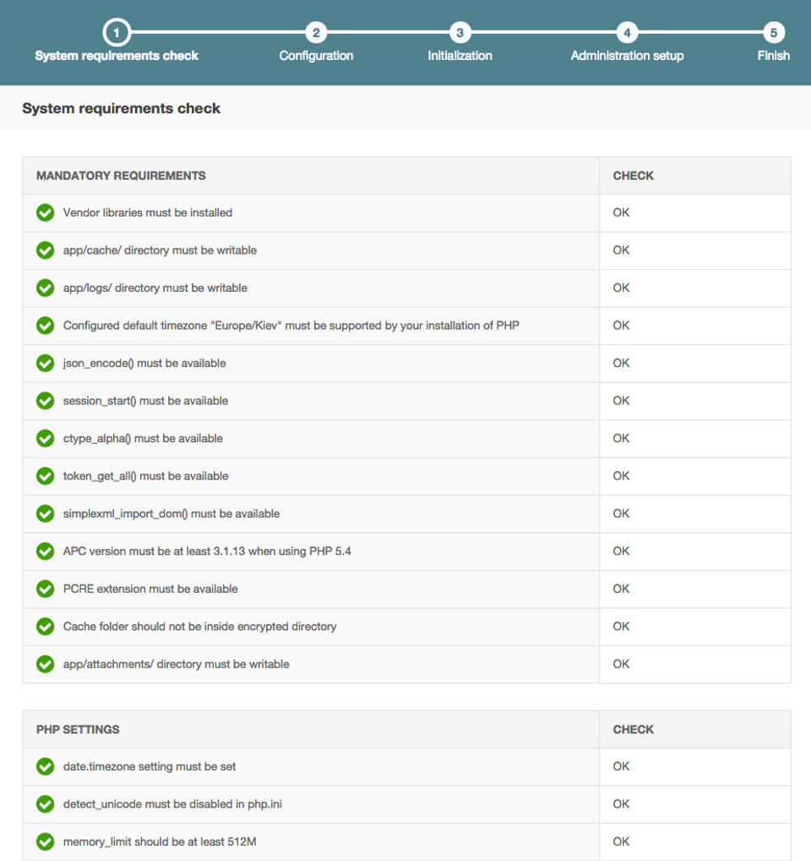Click the check icon beside APC version requirement
The height and width of the screenshot is (861, 811).
pyautogui.click(x=46, y=551)
